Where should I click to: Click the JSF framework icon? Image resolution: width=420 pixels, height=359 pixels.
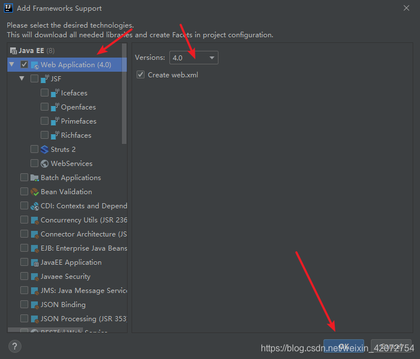[x=45, y=79]
